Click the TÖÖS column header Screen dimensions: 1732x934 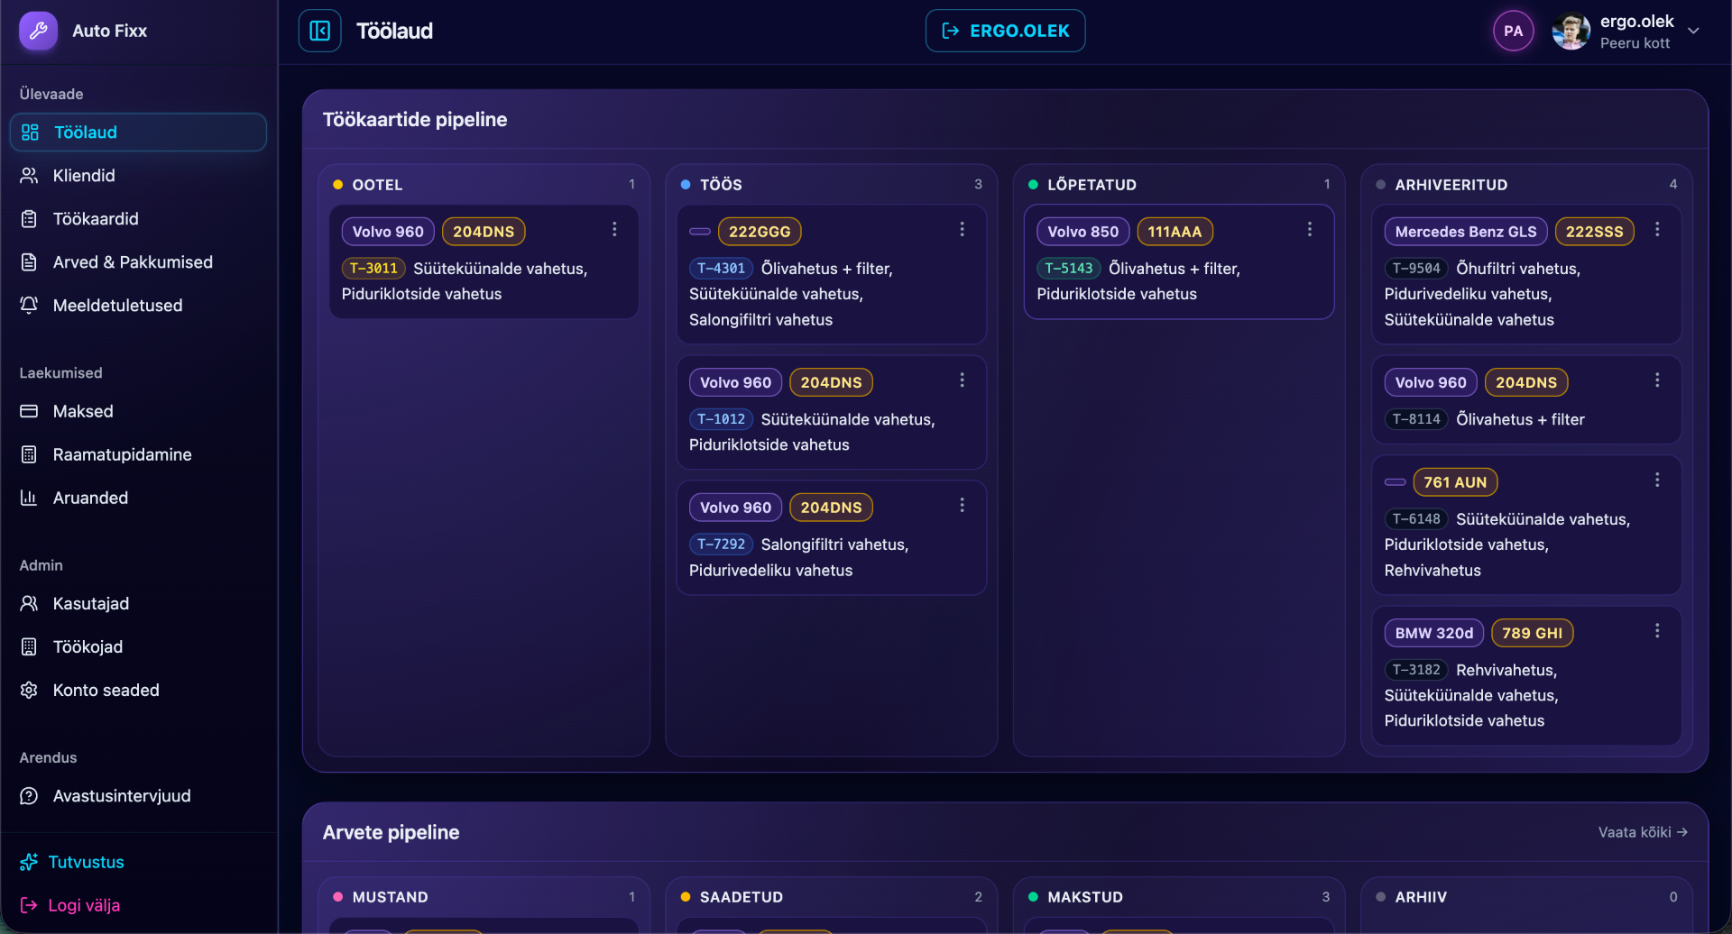click(x=721, y=185)
